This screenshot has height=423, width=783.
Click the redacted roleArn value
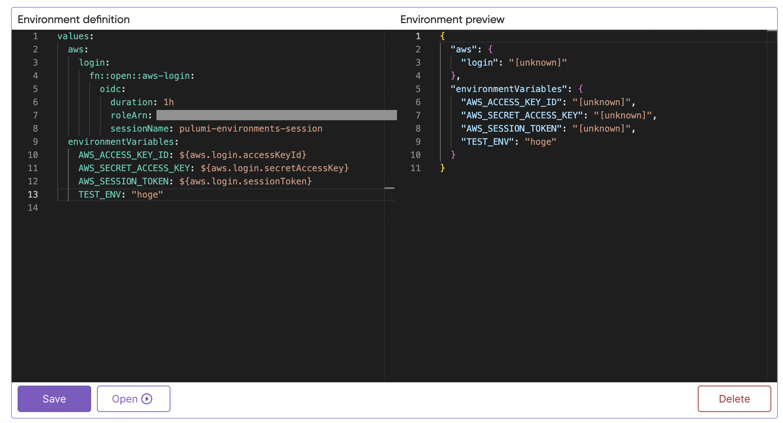(x=277, y=115)
